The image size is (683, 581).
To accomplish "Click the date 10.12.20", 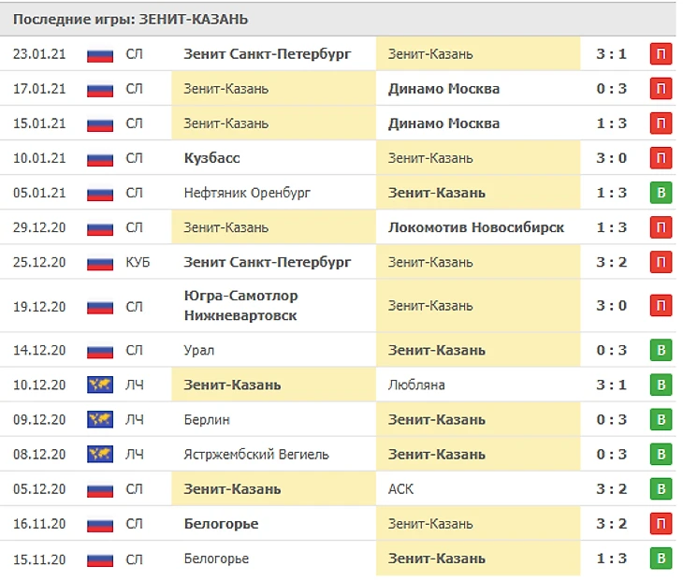I will pos(39,385).
